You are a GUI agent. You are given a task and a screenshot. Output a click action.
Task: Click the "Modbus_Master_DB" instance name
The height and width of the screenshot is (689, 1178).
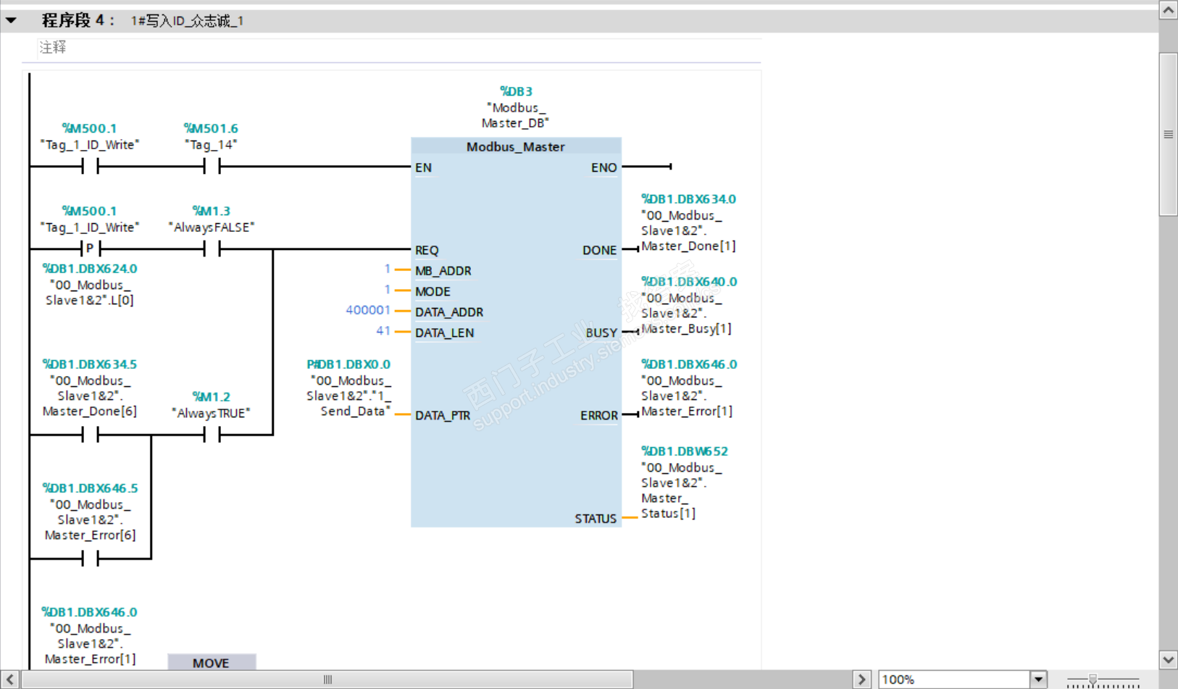(516, 115)
